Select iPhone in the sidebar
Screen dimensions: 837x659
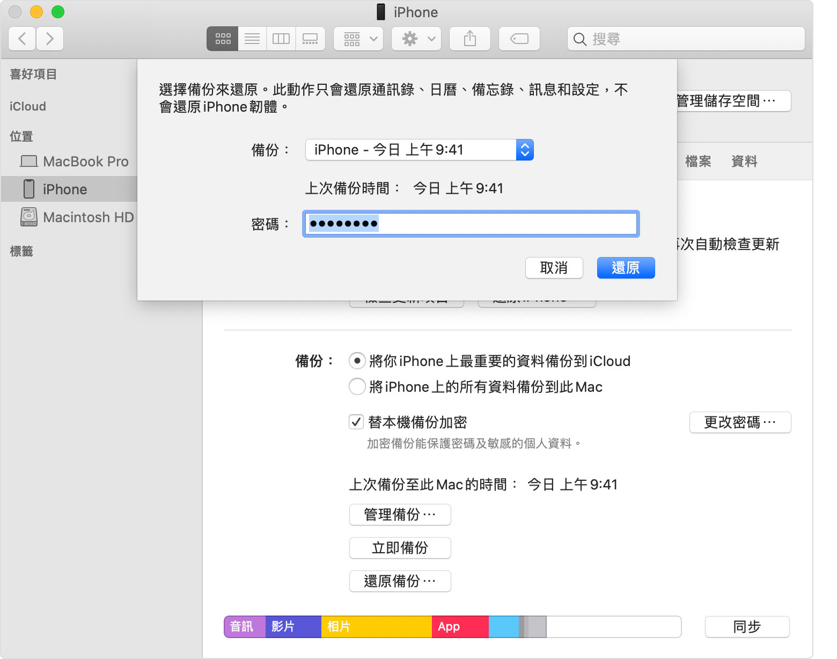69,189
